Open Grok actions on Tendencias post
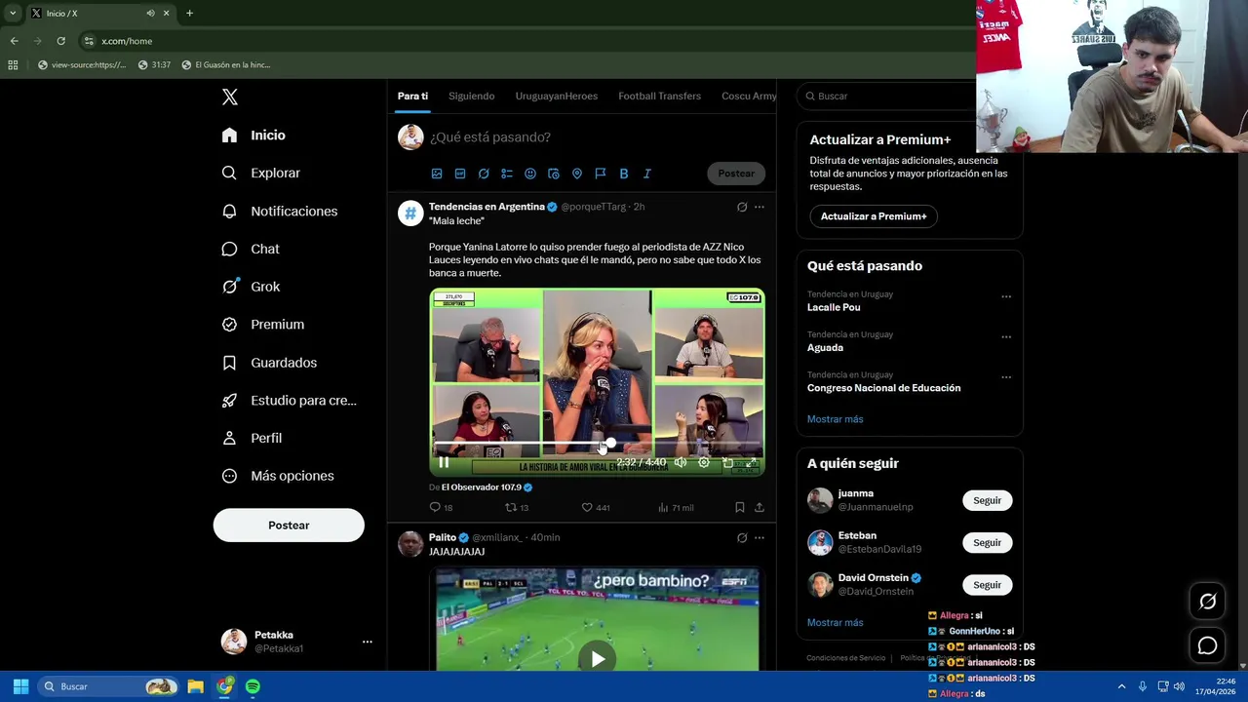Screen dimensions: 1248x702 (742, 207)
